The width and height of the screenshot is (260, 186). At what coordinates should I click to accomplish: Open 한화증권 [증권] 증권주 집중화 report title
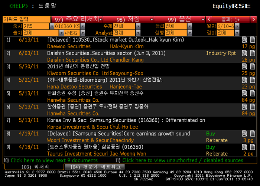coord(98,107)
